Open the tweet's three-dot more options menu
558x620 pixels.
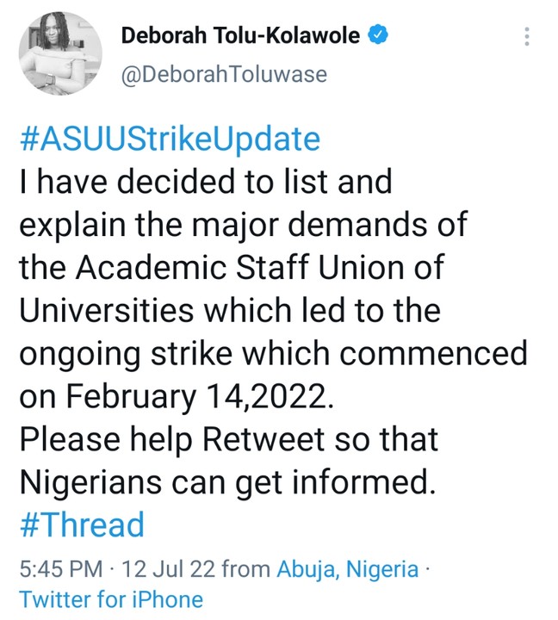(526, 37)
